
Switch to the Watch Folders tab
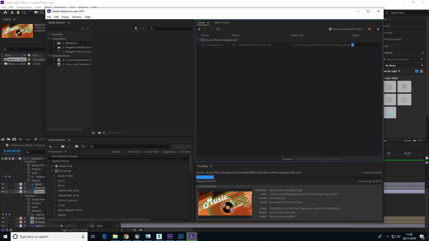tap(222, 23)
